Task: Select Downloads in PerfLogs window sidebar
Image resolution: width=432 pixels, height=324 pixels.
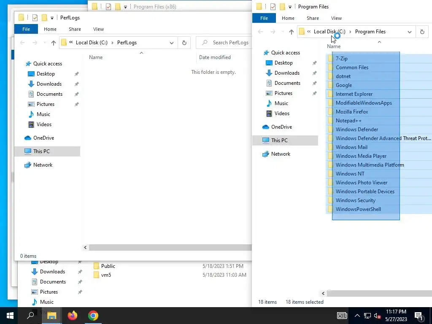Action: [x=49, y=84]
